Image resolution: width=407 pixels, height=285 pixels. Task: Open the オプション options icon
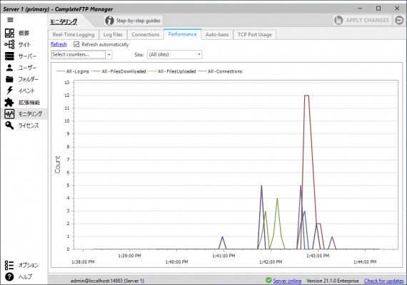(9, 265)
